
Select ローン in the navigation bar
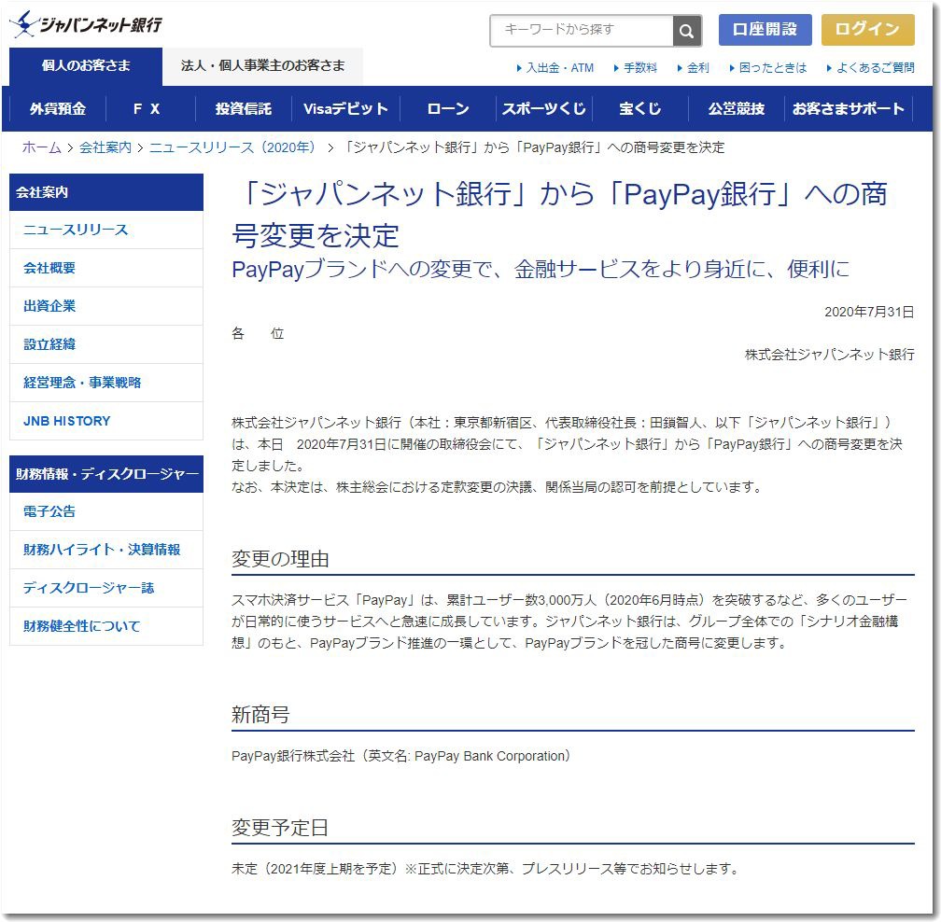pyautogui.click(x=448, y=108)
